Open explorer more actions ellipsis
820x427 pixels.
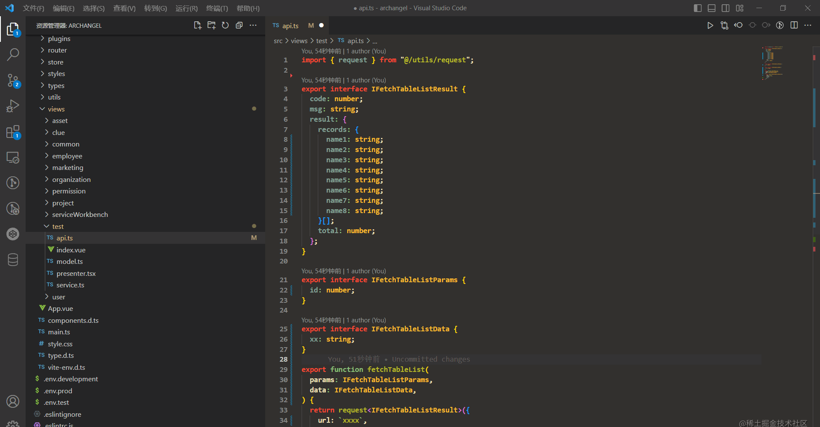[253, 25]
